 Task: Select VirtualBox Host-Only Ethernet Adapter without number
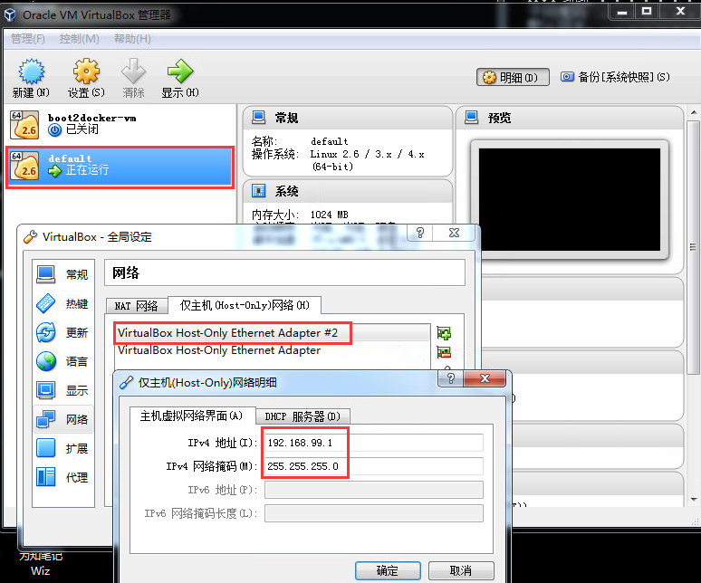[272, 350]
